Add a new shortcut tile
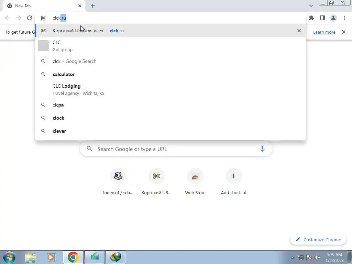Viewport: 352px width, 264px height. [x=234, y=181]
